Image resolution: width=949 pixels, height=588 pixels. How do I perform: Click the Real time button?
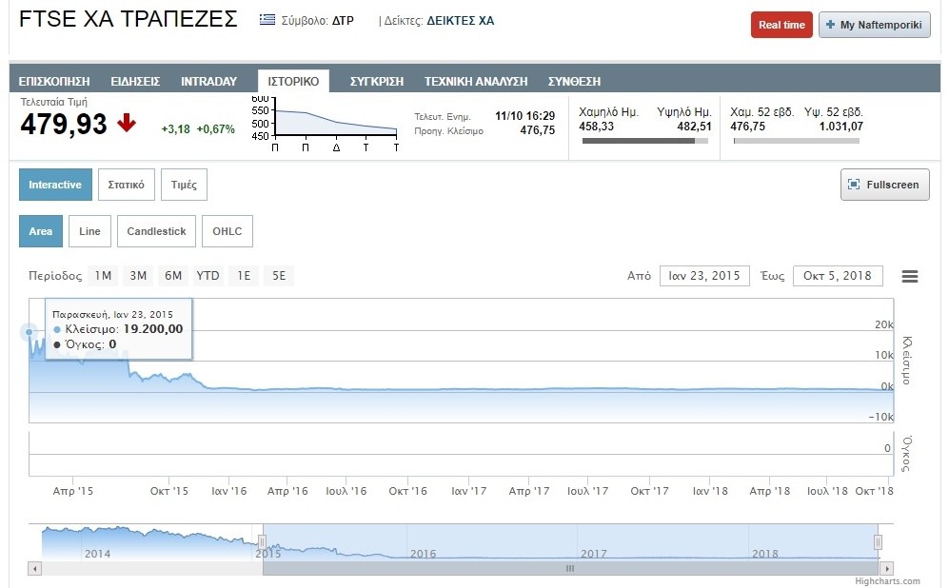coord(781,26)
